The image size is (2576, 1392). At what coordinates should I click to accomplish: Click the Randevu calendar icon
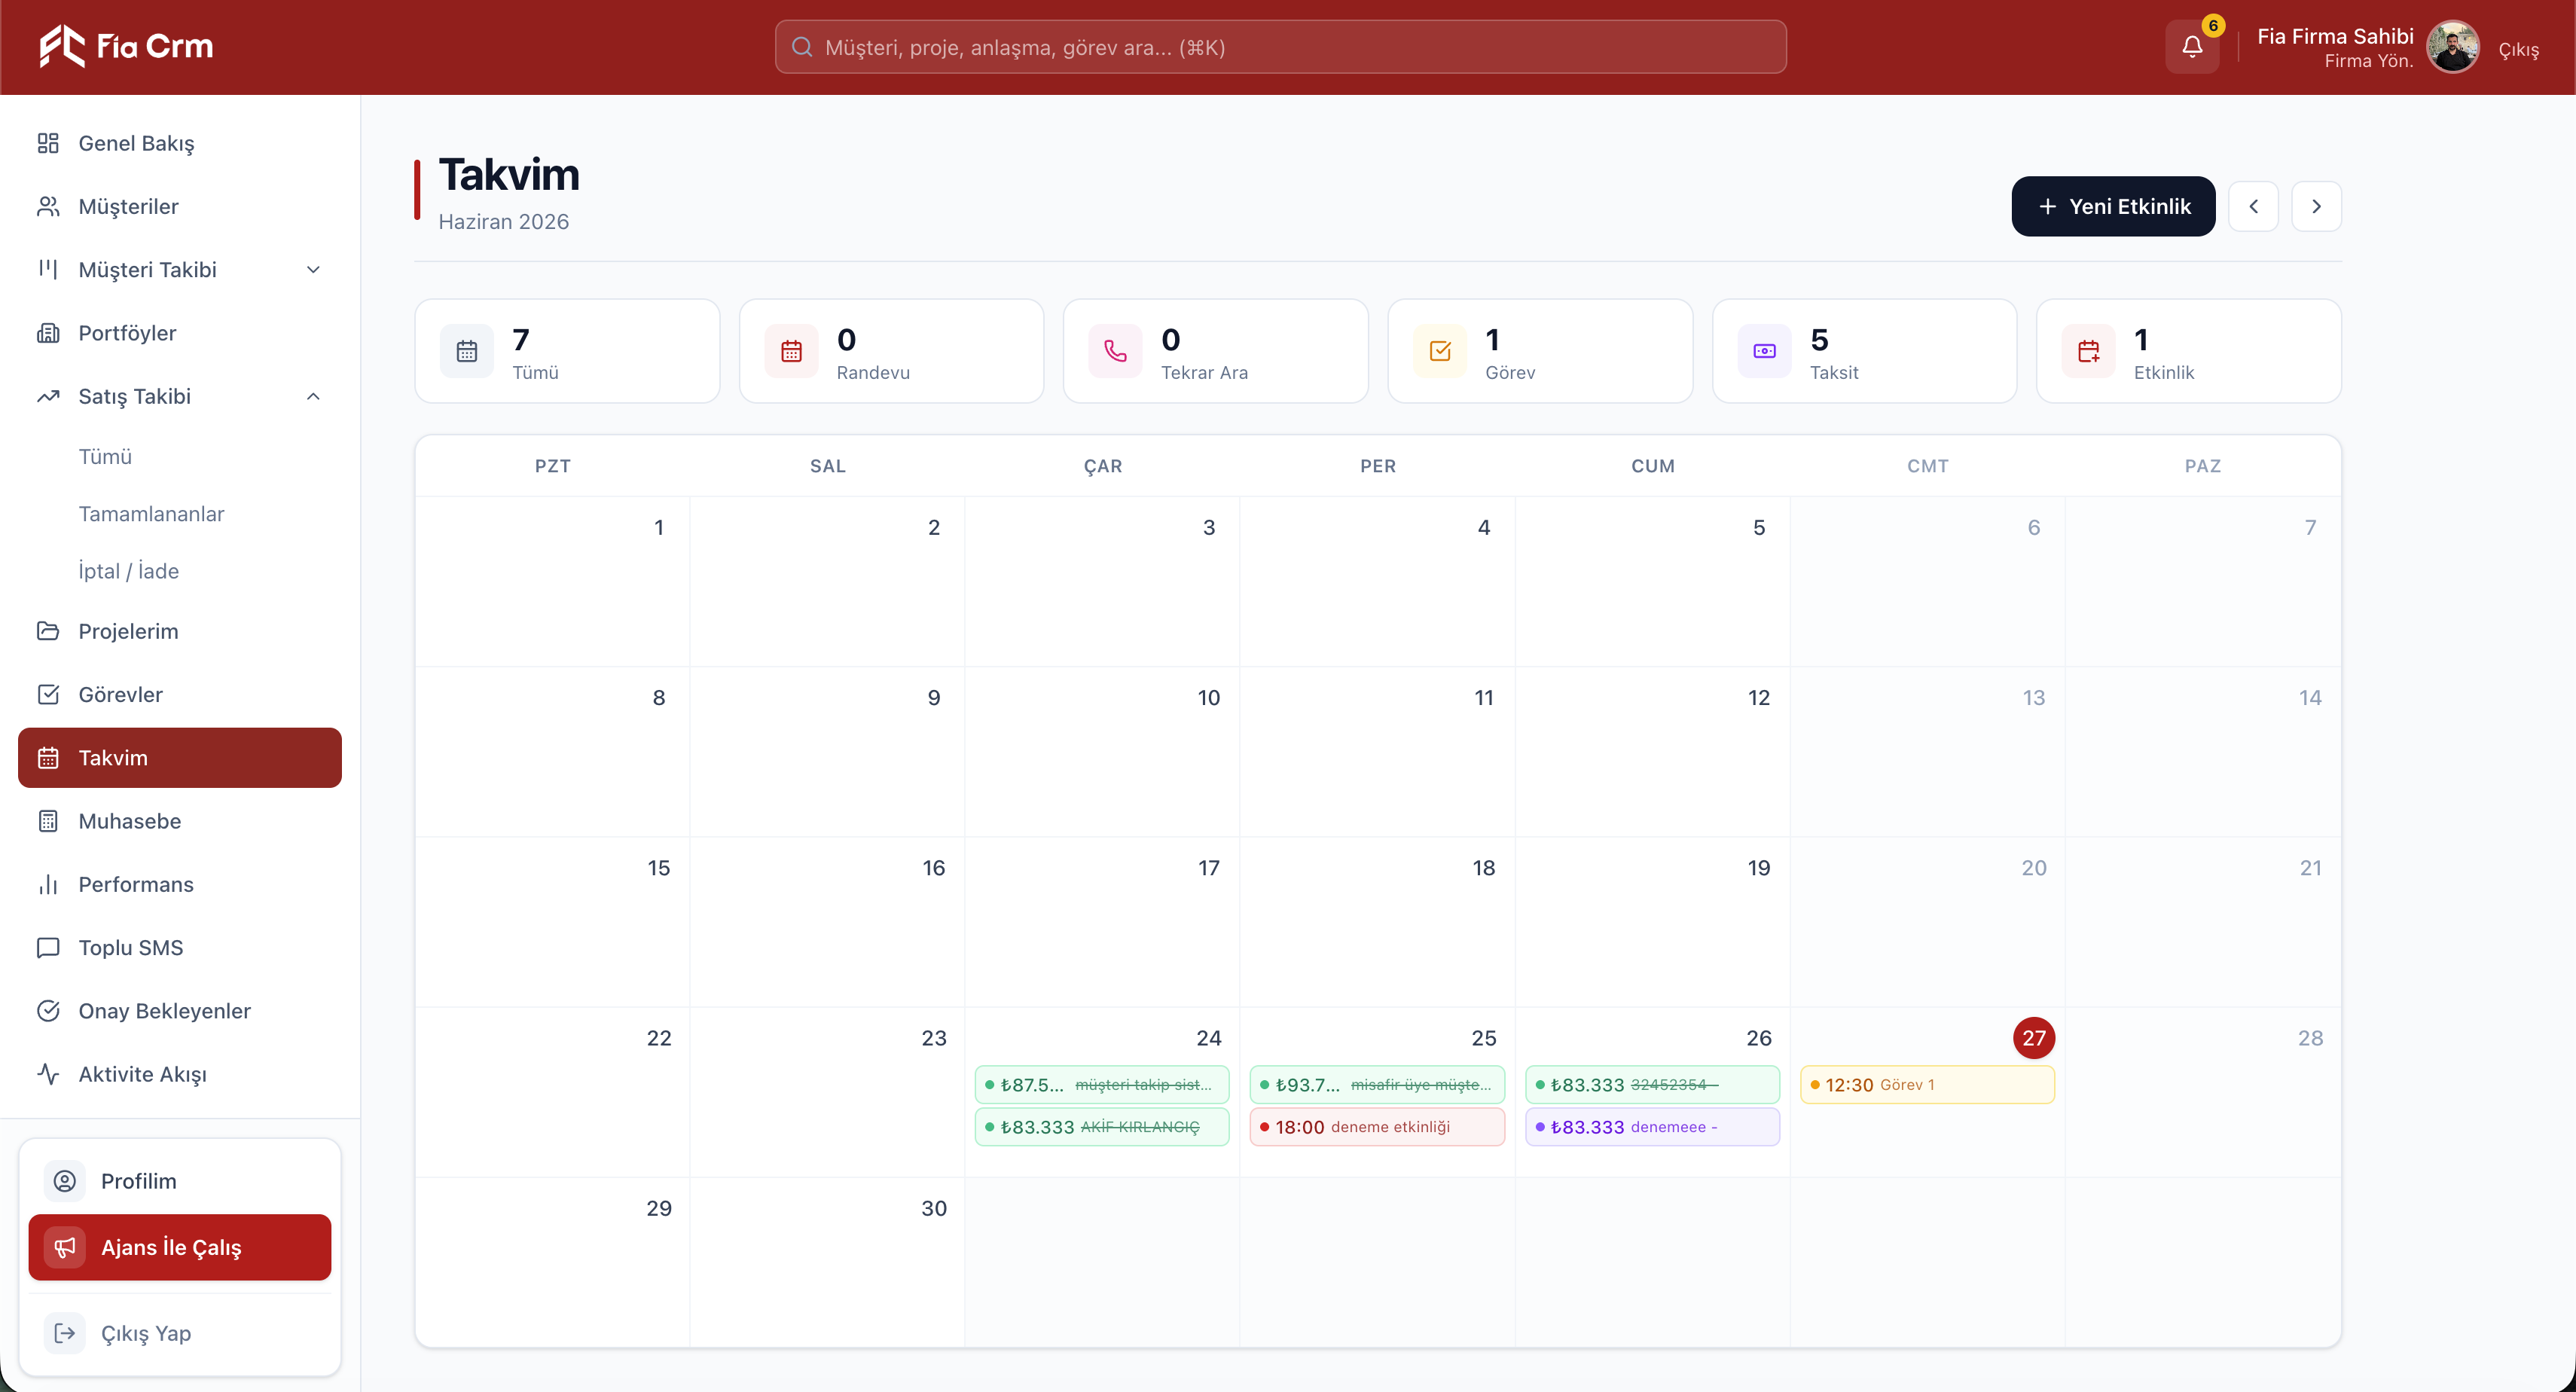coord(792,351)
